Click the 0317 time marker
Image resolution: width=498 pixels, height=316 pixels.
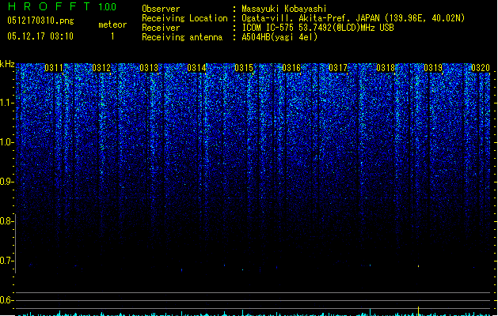338,68
